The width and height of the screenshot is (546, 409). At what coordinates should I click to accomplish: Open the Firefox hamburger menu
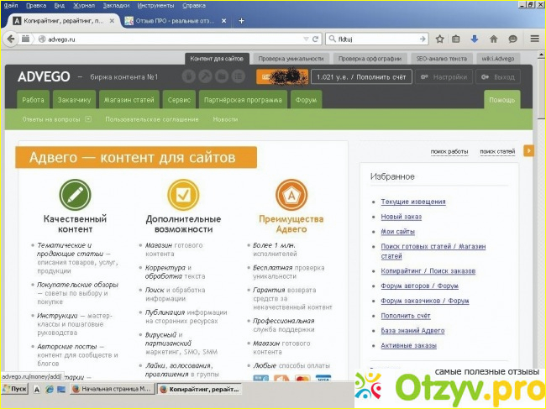[x=534, y=39]
